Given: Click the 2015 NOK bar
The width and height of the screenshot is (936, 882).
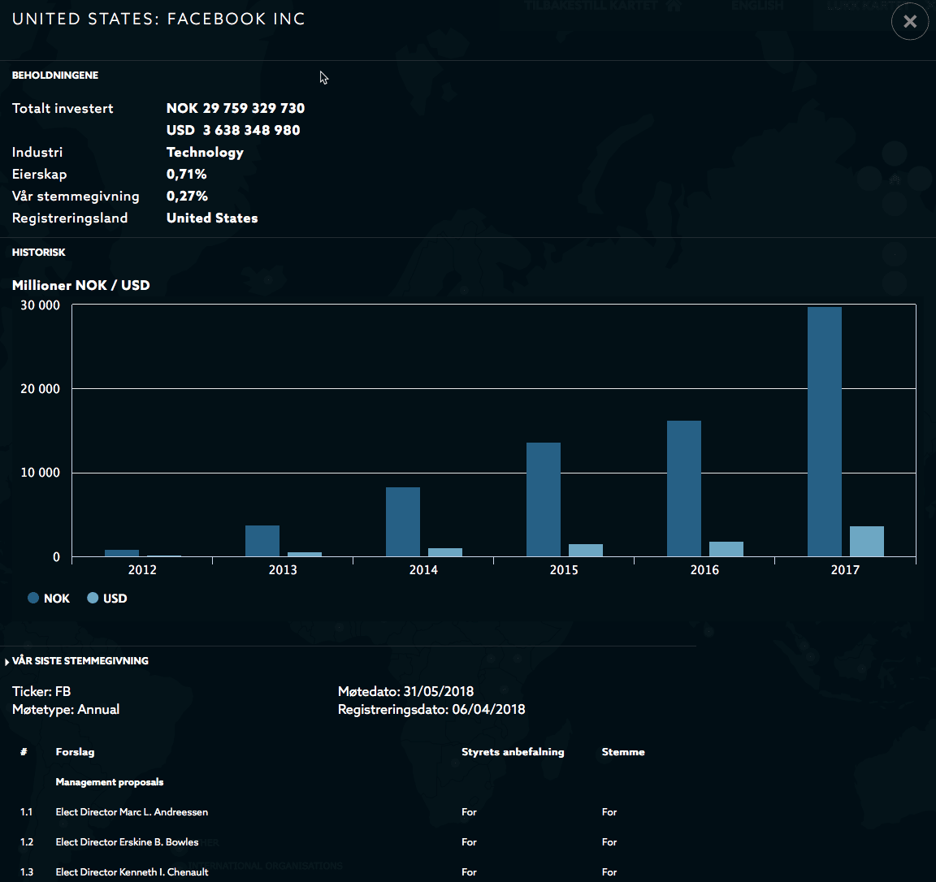Looking at the screenshot, I should coord(543,499).
